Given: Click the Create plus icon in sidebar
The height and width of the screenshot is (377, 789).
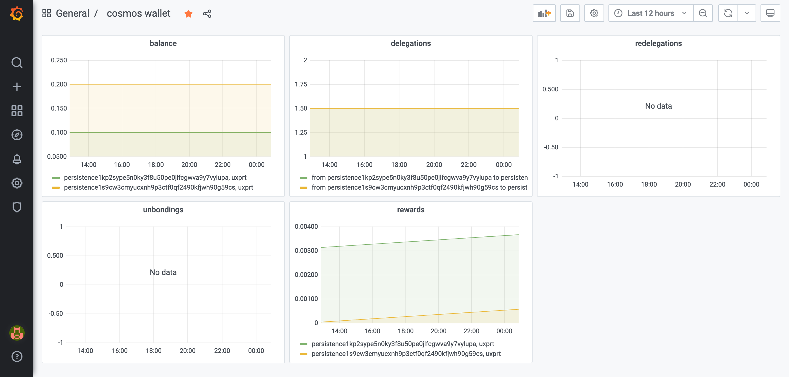Looking at the screenshot, I should pyautogui.click(x=16, y=87).
